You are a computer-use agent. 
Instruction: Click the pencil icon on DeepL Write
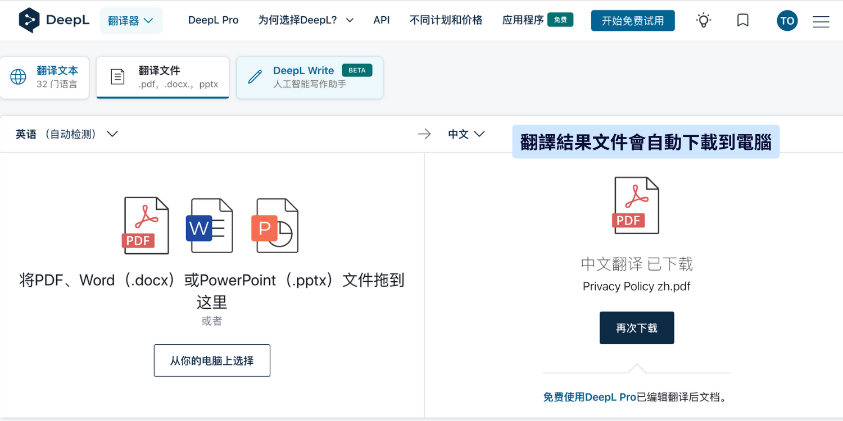pos(255,77)
